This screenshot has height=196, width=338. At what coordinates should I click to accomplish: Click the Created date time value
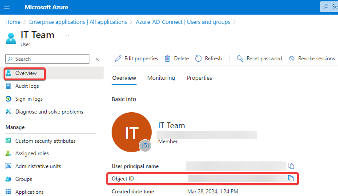pos(213,192)
